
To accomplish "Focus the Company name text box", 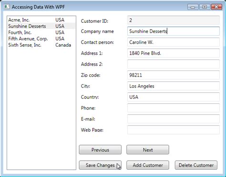I will [174, 31].
